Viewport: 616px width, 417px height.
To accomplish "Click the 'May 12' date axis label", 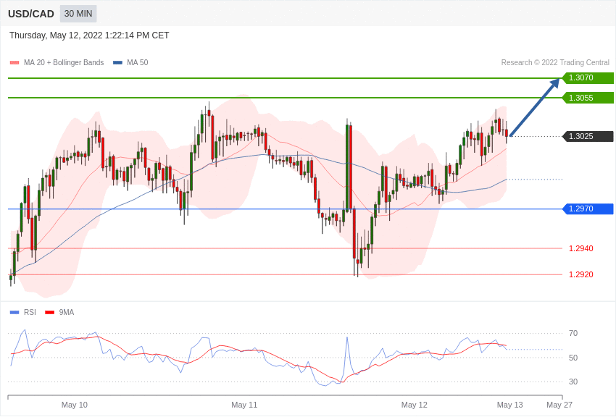I will click(414, 405).
